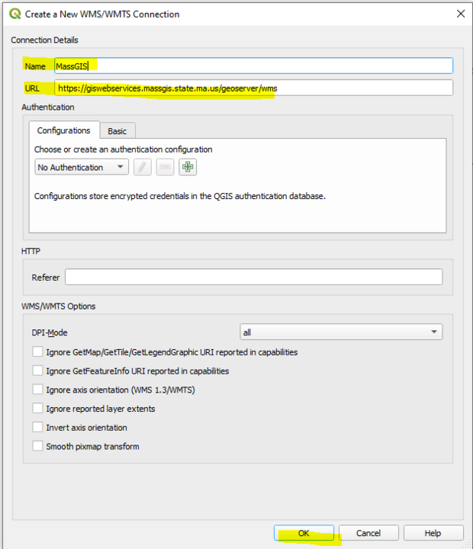The height and width of the screenshot is (549, 473).
Task: Click the Referer input field
Action: point(254,277)
